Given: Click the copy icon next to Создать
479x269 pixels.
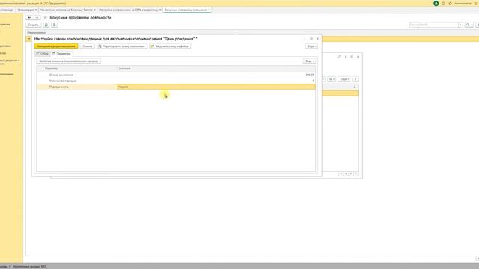Looking at the screenshot, I should 46,25.
